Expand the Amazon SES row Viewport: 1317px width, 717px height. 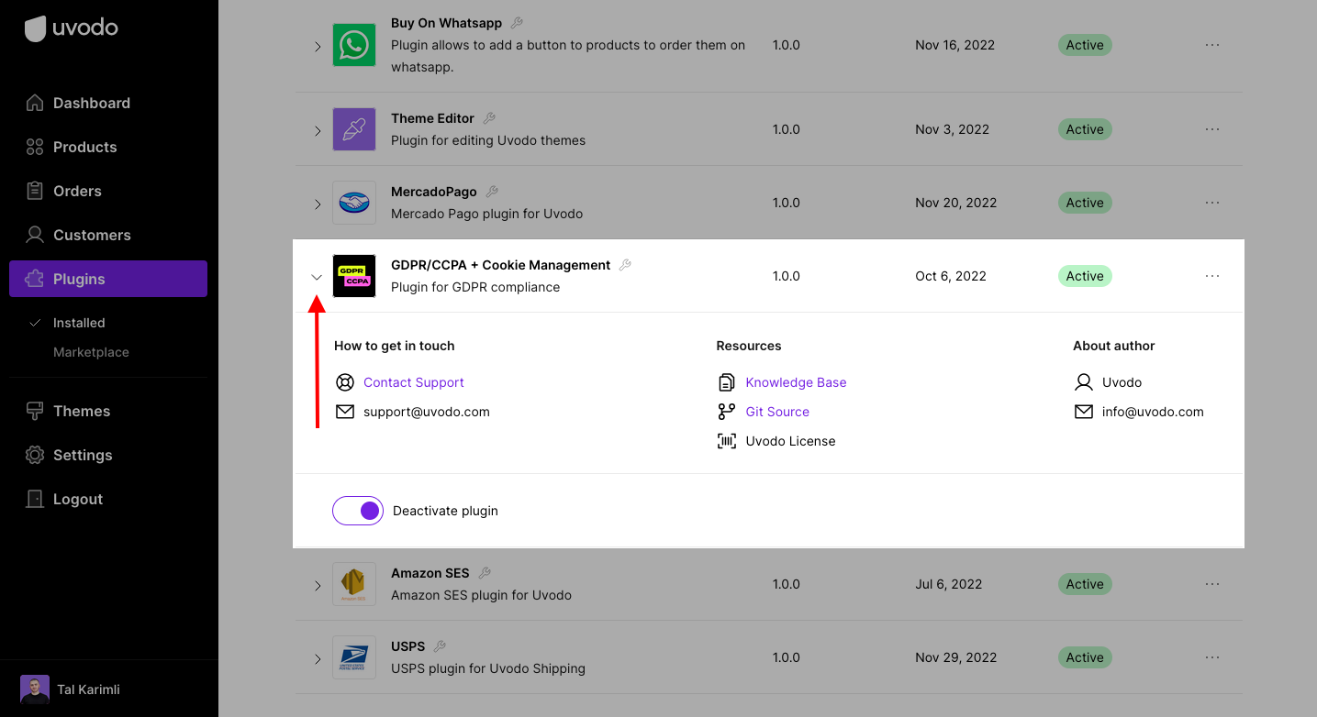318,585
